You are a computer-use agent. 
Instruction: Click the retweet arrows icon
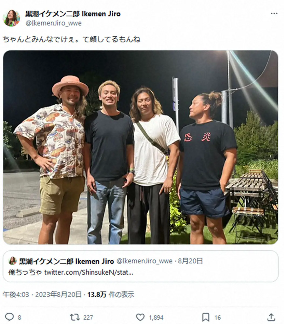pyautogui.click(x=75, y=317)
